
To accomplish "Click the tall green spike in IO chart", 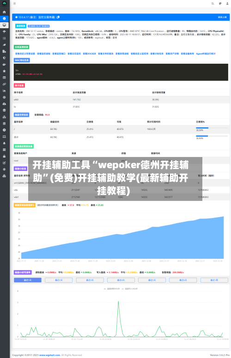I will pos(118,318).
